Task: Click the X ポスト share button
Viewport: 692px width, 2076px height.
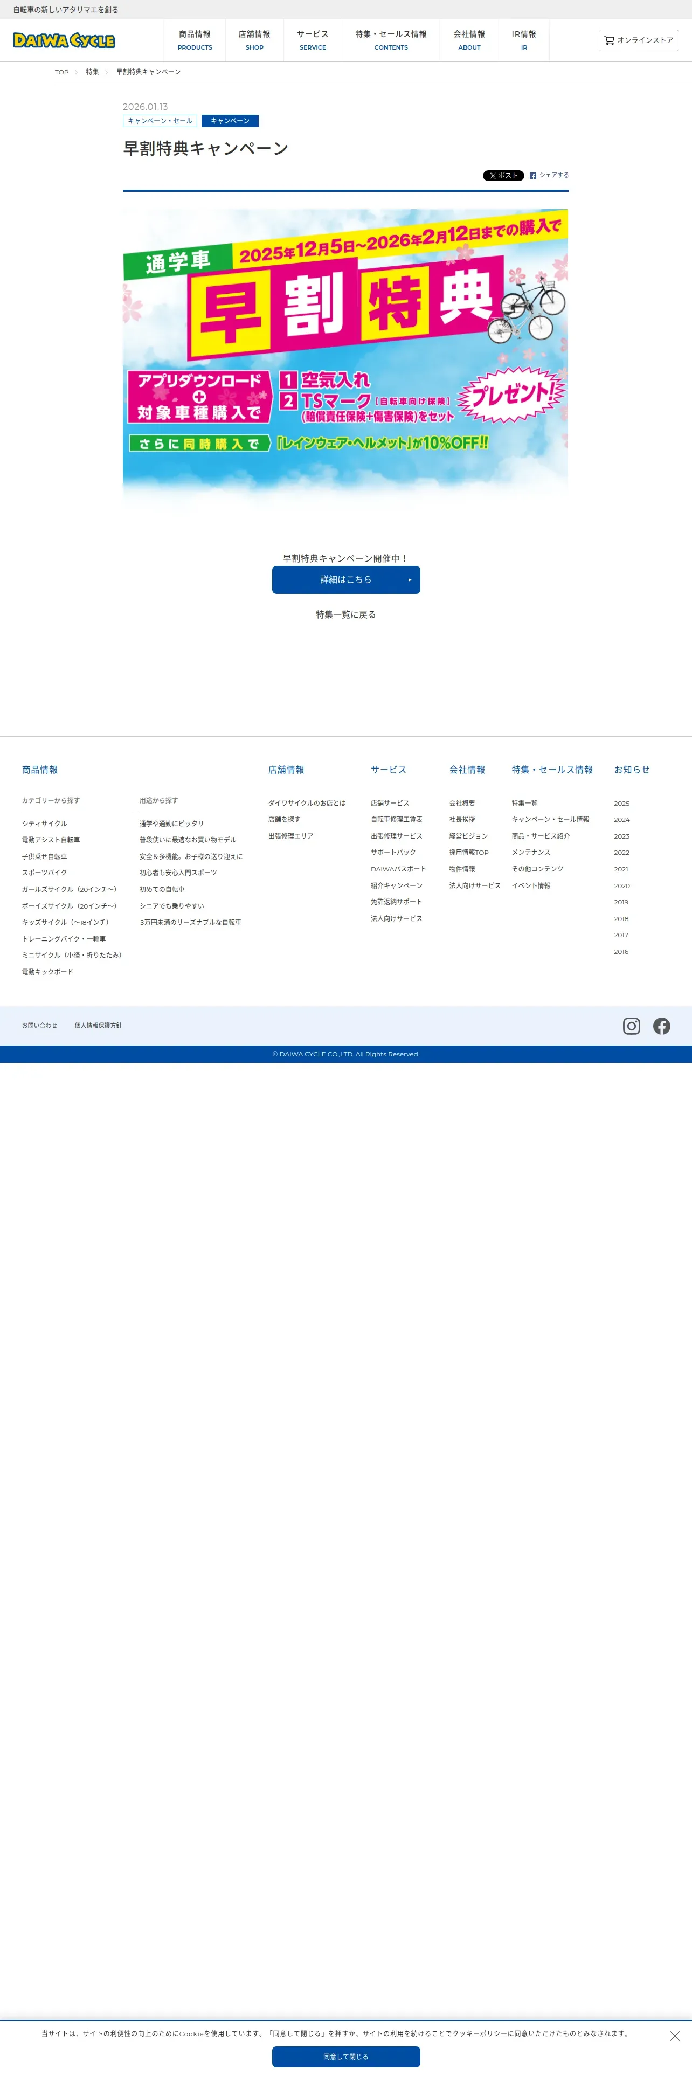Action: [503, 176]
